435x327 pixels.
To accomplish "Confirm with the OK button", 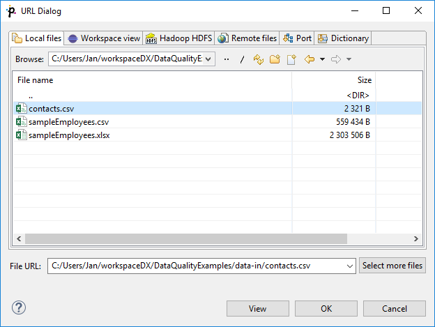I will click(326, 308).
